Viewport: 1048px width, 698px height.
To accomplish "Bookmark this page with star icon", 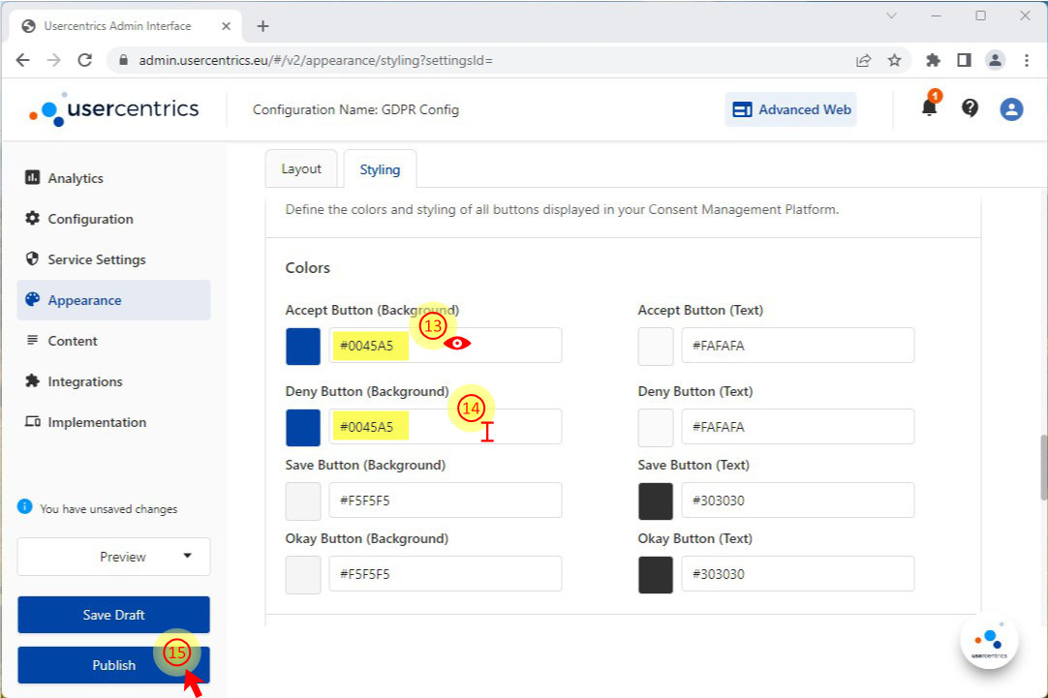I will (894, 60).
